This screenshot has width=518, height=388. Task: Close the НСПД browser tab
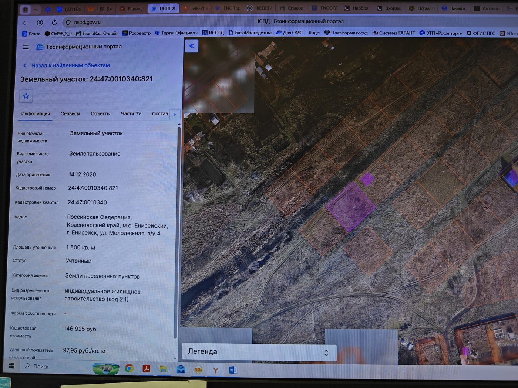click(174, 8)
